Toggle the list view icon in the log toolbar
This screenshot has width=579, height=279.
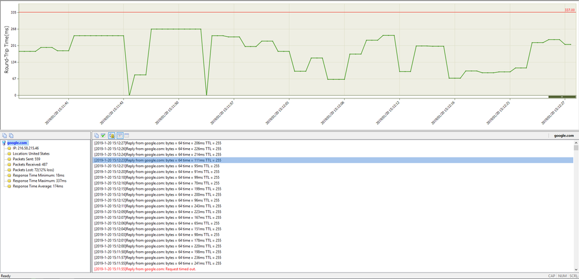click(119, 135)
